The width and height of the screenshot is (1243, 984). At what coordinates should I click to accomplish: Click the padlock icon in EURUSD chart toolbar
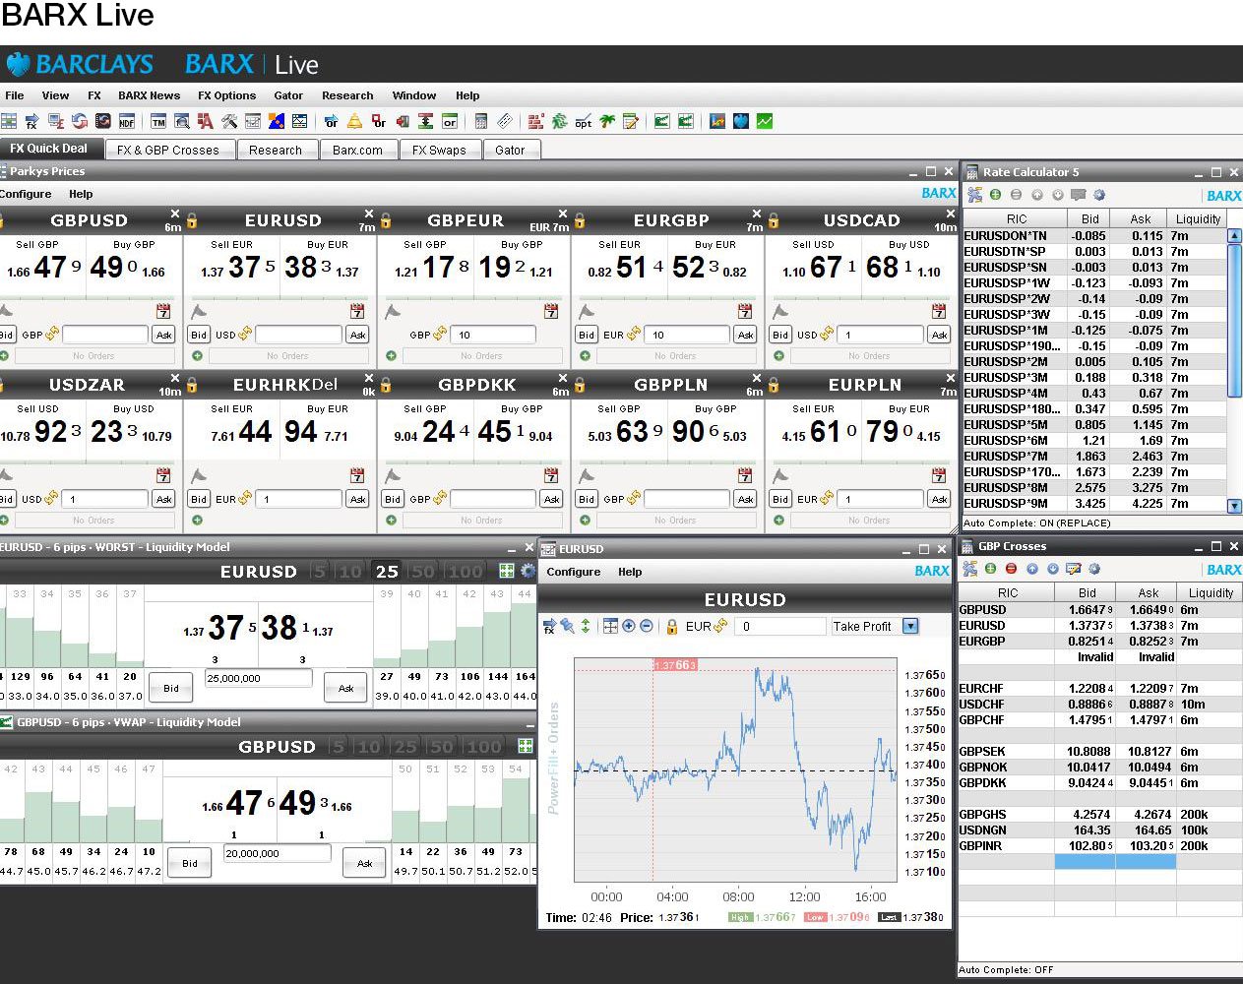click(671, 626)
